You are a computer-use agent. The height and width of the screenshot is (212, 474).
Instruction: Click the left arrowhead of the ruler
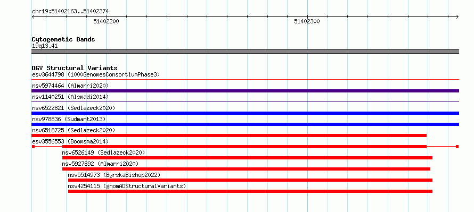pos(33,17)
